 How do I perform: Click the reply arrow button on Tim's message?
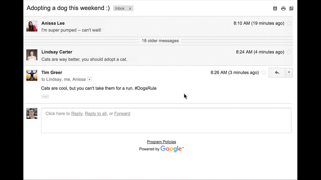[x=277, y=73]
